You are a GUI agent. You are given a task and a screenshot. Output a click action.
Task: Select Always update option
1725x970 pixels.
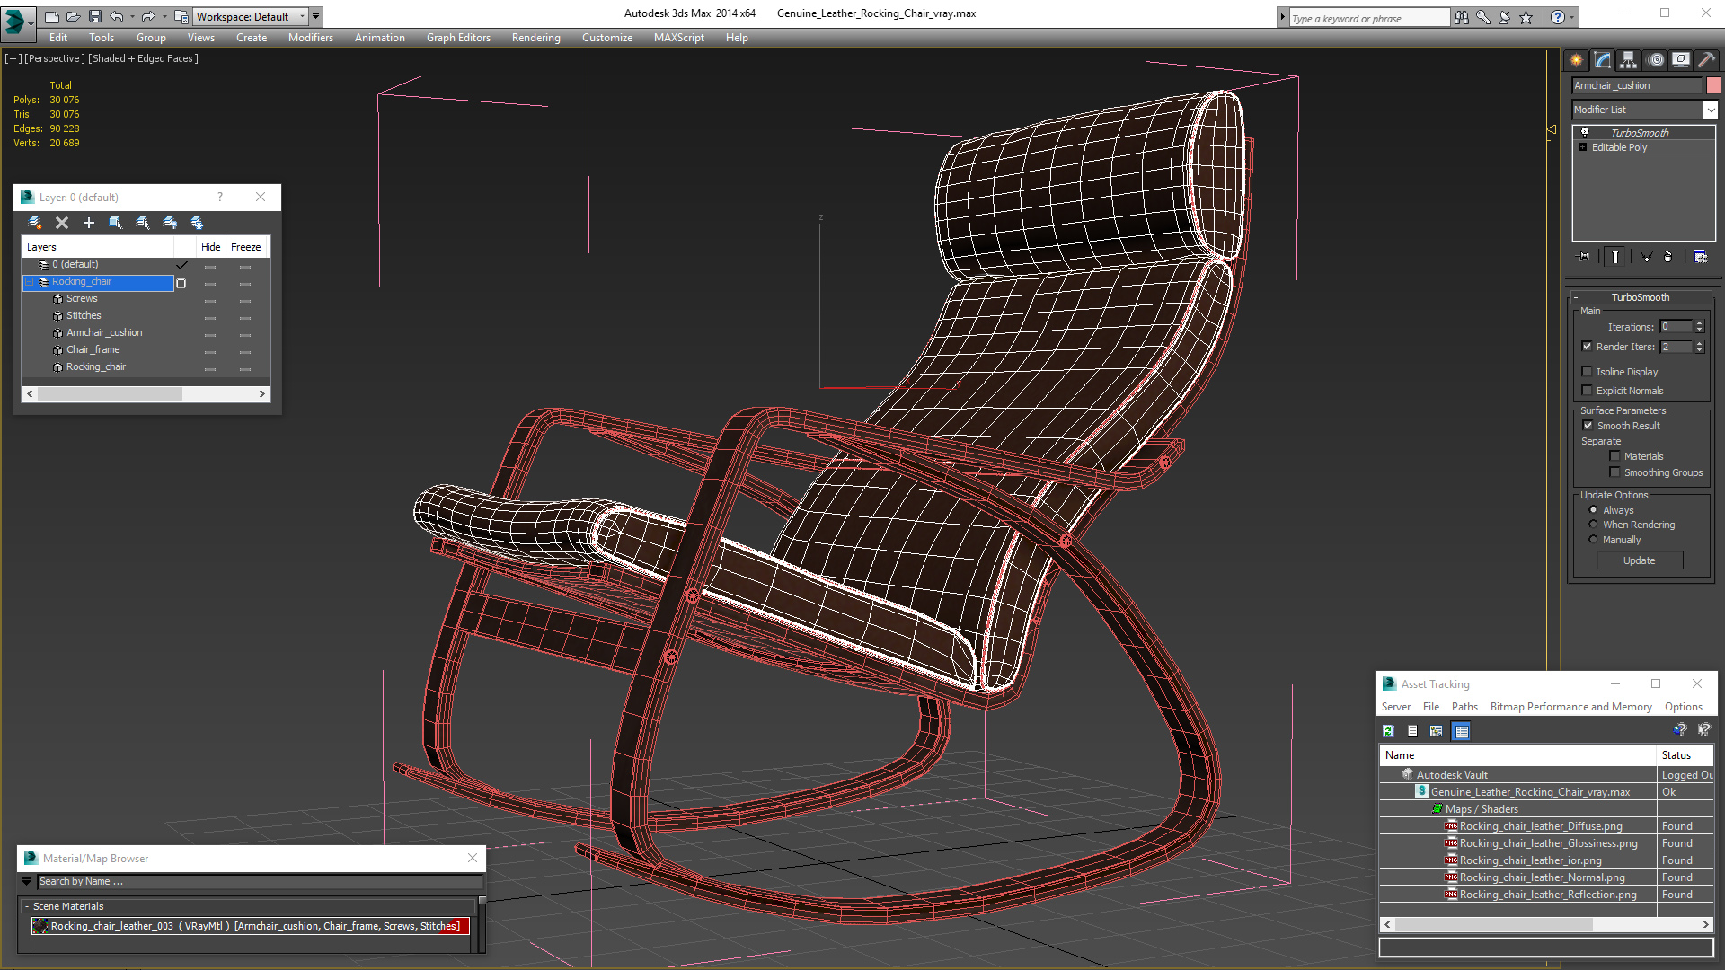click(1594, 510)
